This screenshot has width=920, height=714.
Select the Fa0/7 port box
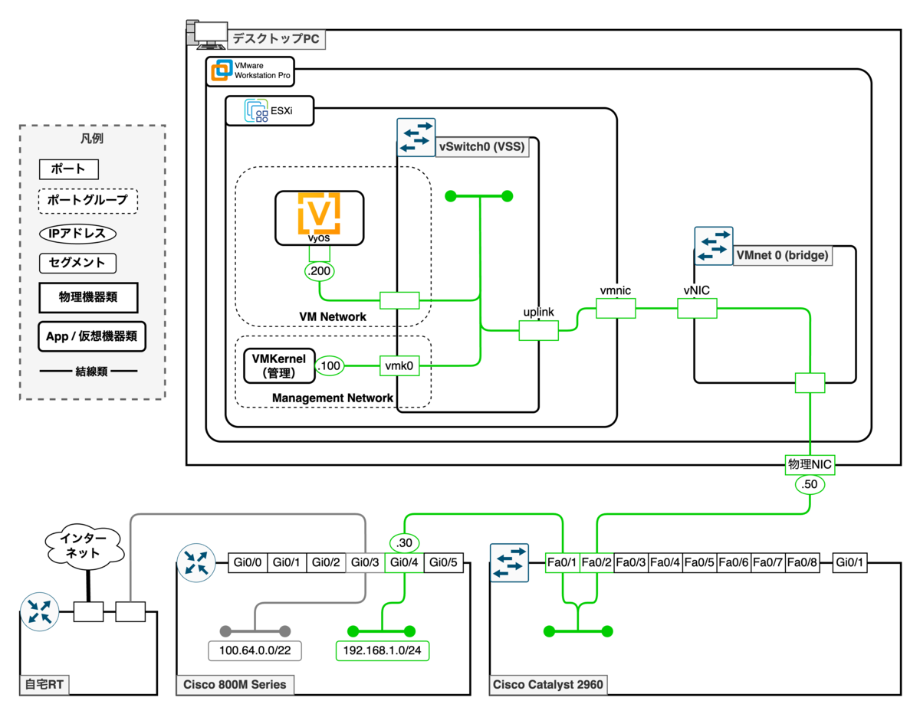[769, 562]
